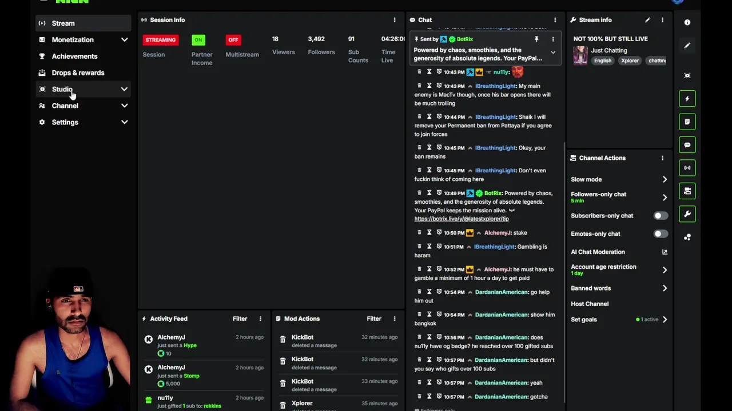The image size is (732, 411).
Task: Click DardanianAmerican username on 'gotcha' message
Action: [501, 397]
